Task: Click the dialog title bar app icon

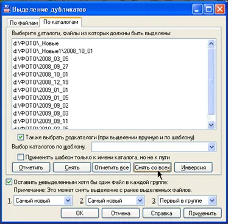Action: pos(7,9)
